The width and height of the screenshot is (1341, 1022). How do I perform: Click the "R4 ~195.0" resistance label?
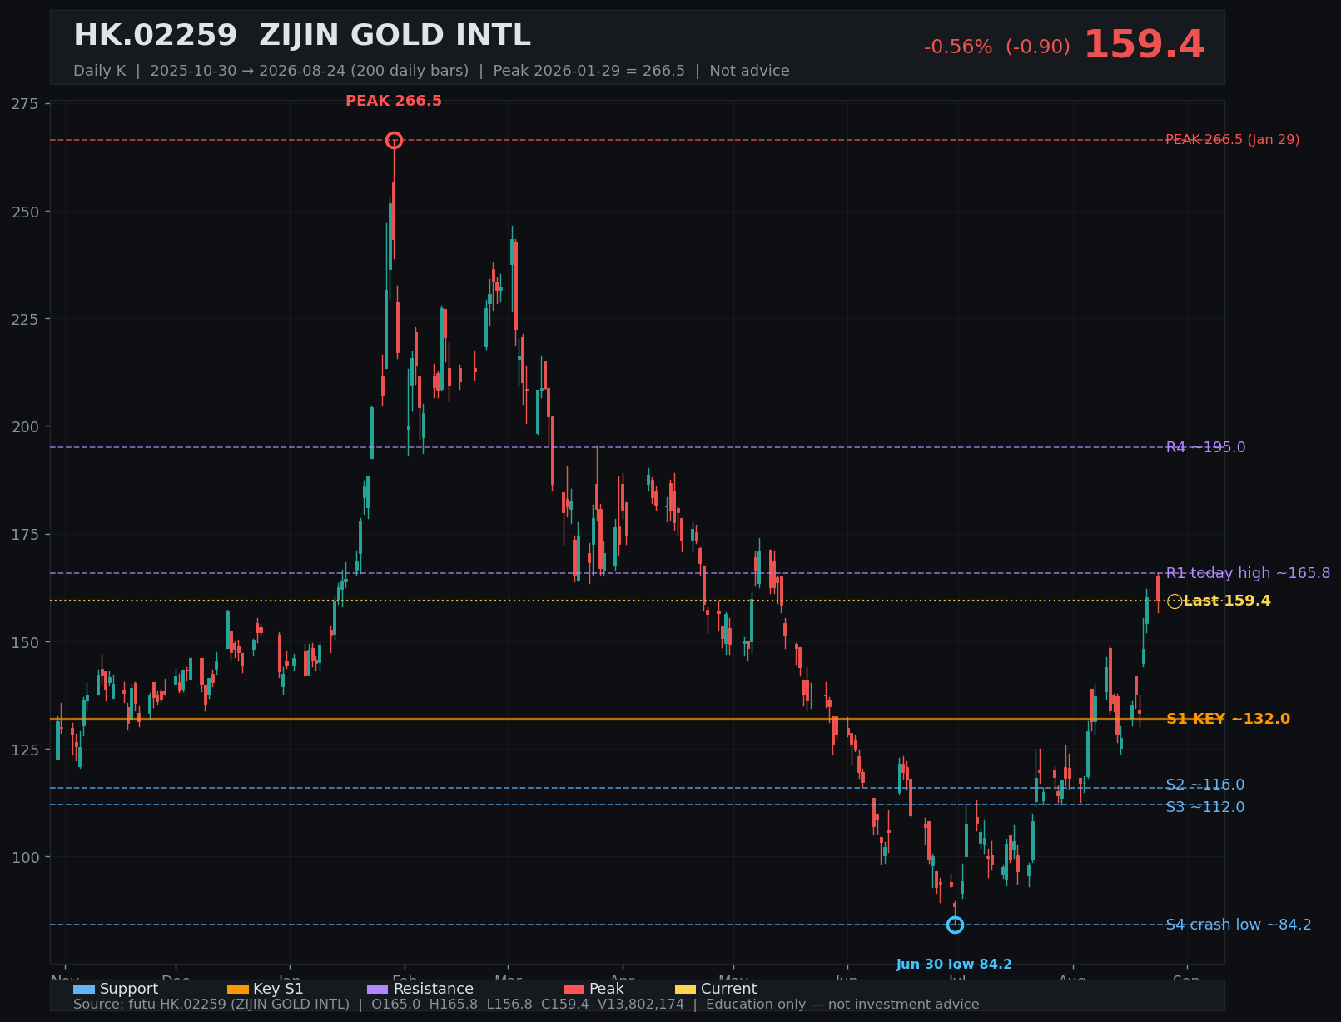(1205, 447)
